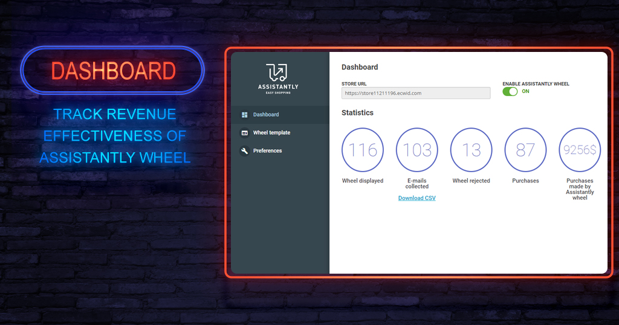Click into the Store URL field
This screenshot has height=325, width=619.
(x=416, y=93)
